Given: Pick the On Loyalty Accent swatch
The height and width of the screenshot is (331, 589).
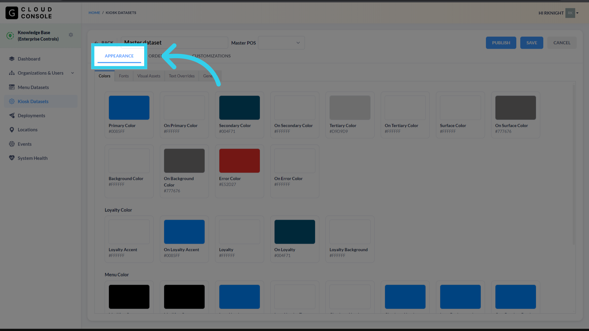Looking at the screenshot, I should coord(184,232).
